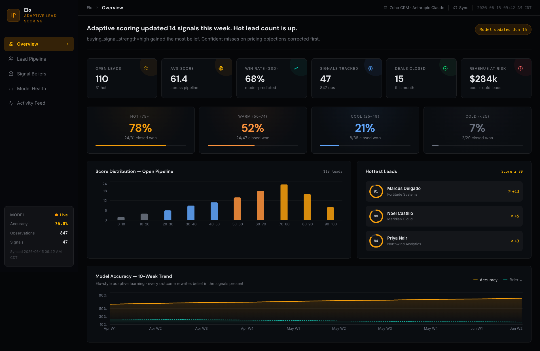Image resolution: width=540 pixels, height=351 pixels.
Task: Click the Lead Pipeline people icon
Action: click(x=11, y=59)
